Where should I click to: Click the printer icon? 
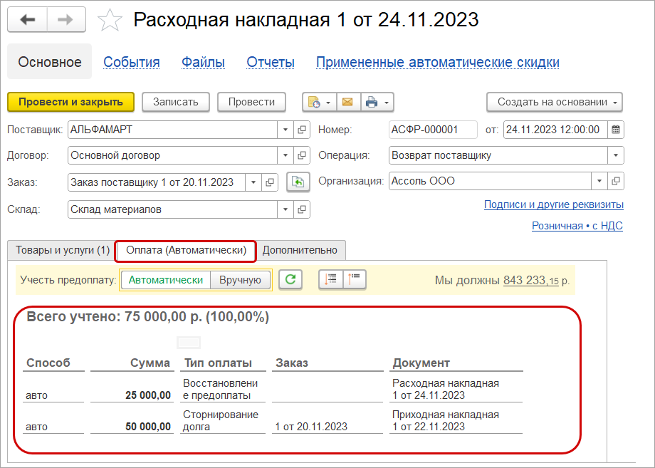372,102
